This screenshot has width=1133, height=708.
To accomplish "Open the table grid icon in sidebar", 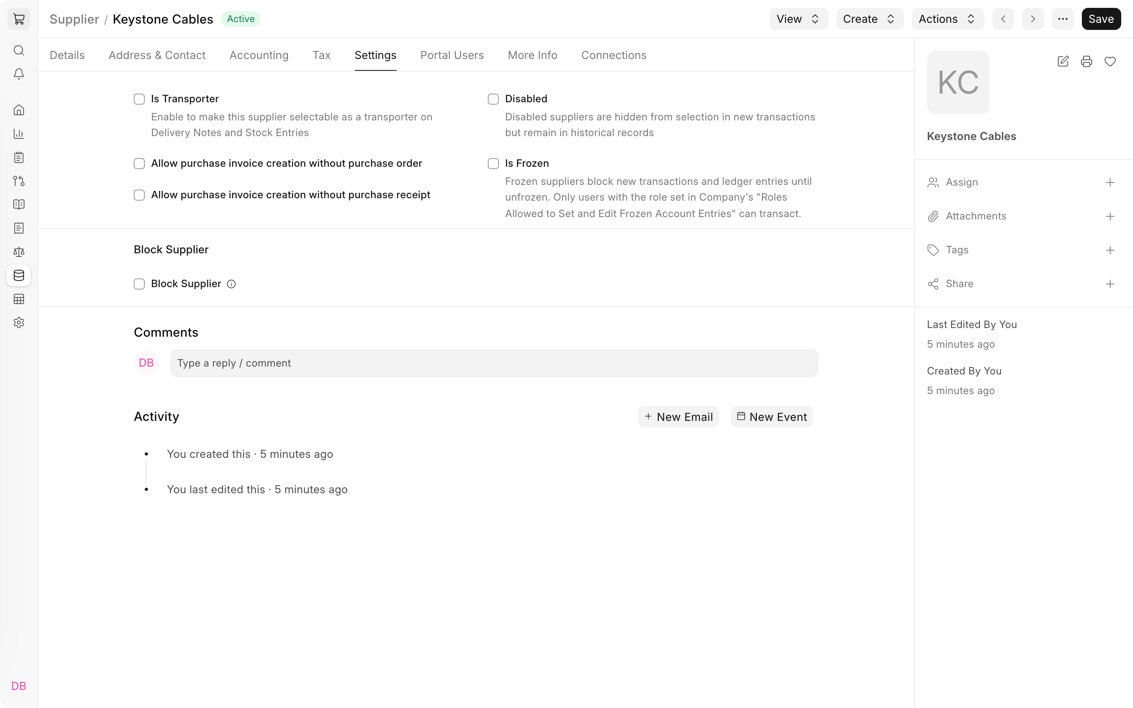I will point(19,299).
